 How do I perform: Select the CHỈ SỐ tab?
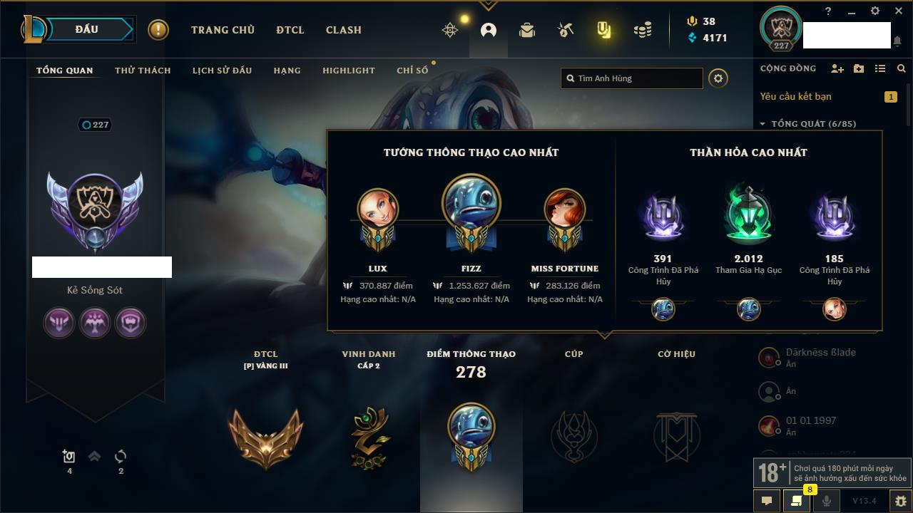point(412,71)
